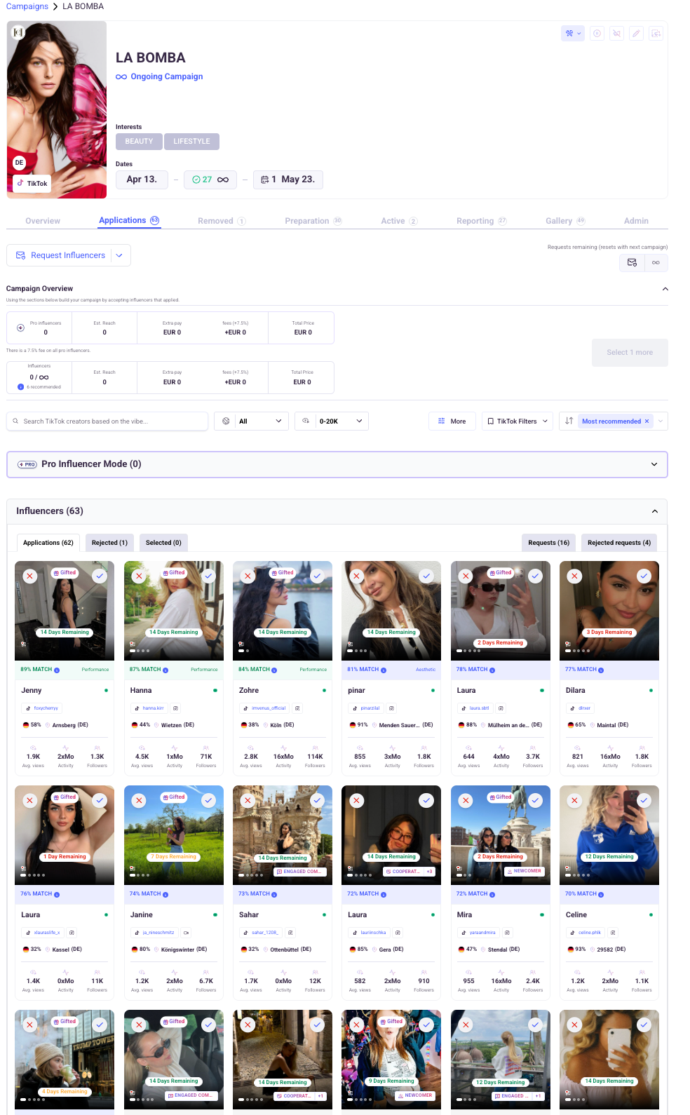Select Hanna with the checkmark toggle
This screenshot has height=1115, width=690.
(x=208, y=576)
